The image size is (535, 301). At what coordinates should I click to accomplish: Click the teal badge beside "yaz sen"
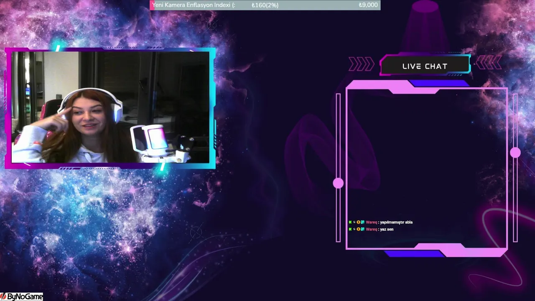[x=363, y=229]
